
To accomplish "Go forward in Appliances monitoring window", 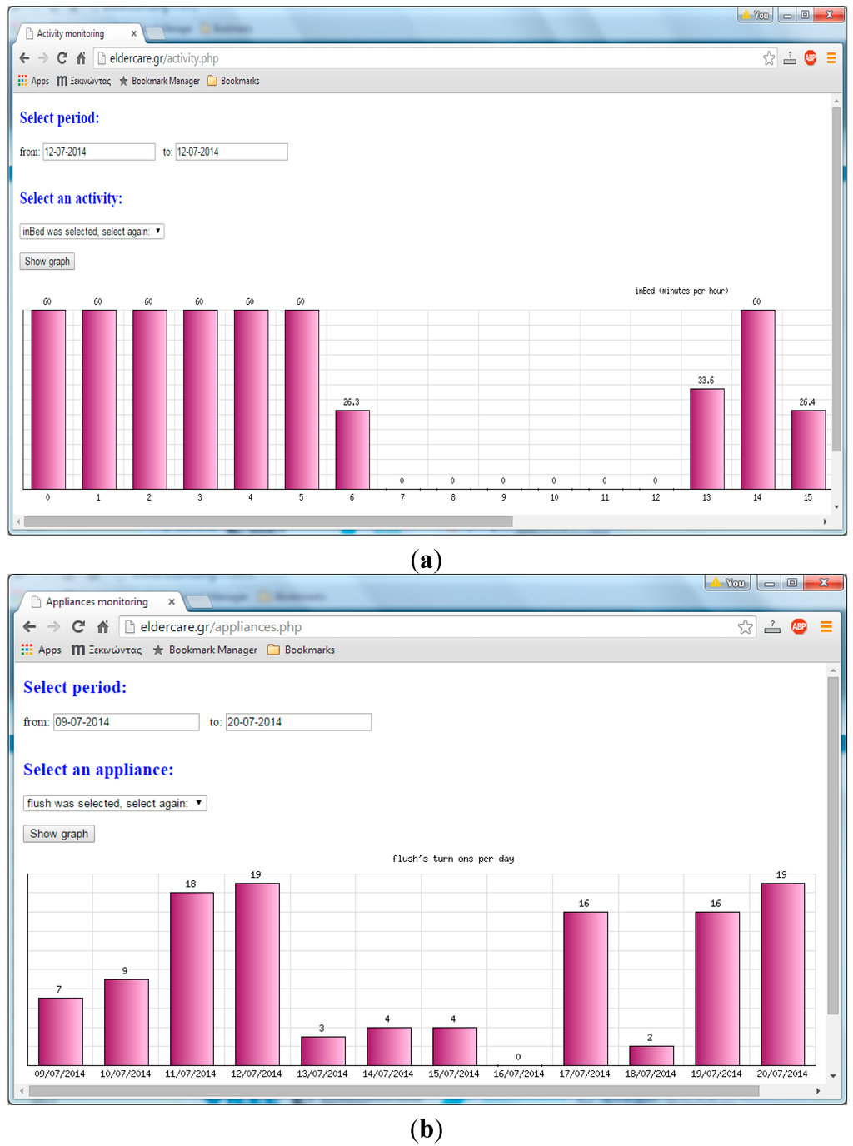I will (x=54, y=627).
